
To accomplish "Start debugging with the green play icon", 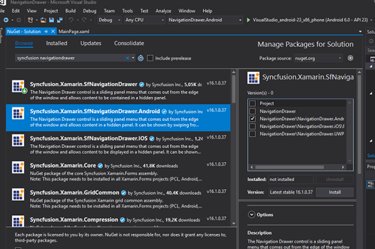I will click(x=248, y=20).
